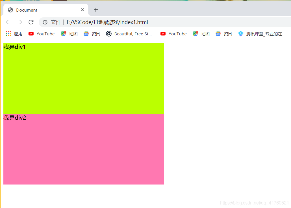Open a new tab with plus button

pyautogui.click(x=96, y=10)
